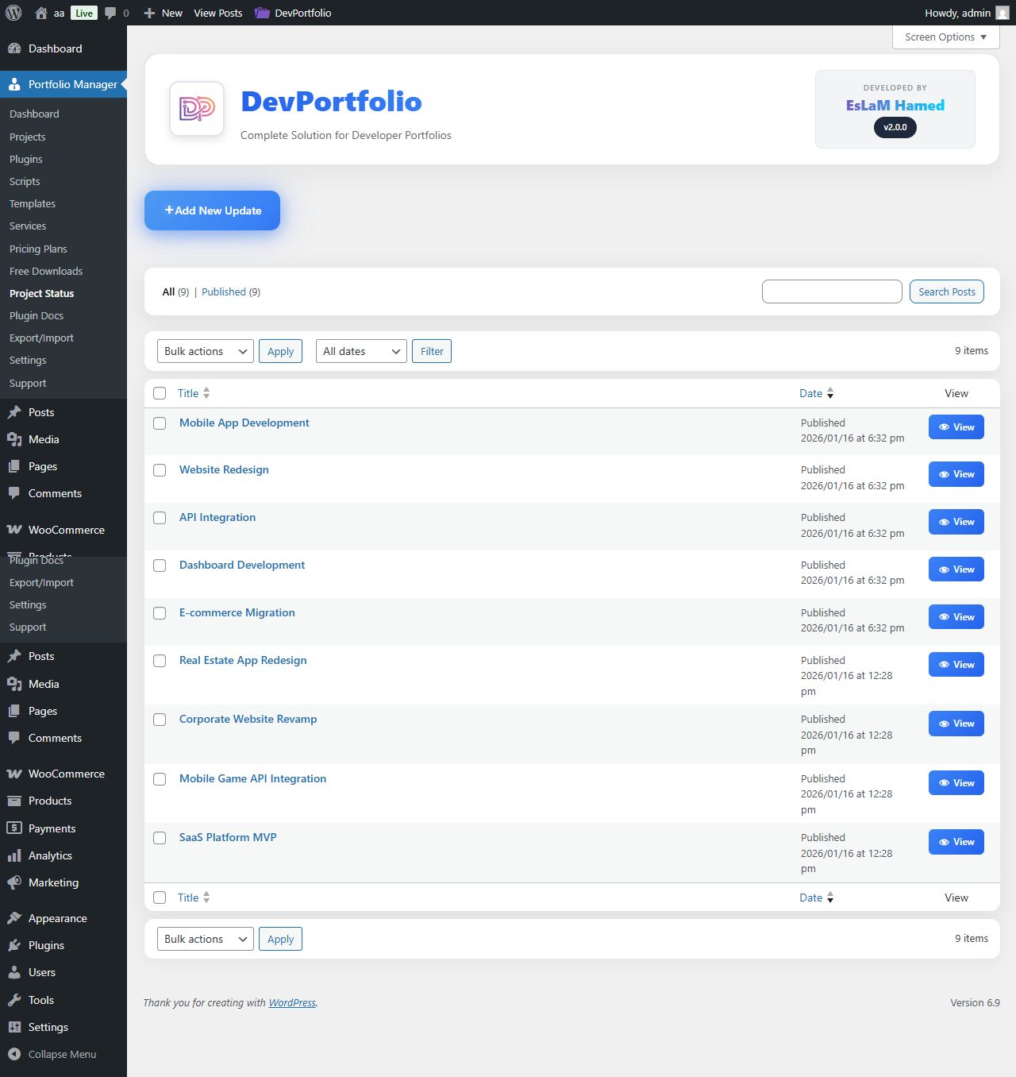Show All (9) posts filter
1016x1077 pixels.
tap(175, 291)
